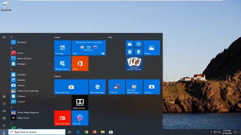Open Calculator from the app list
The height and width of the screenshot is (135, 241).
coord(30,75)
